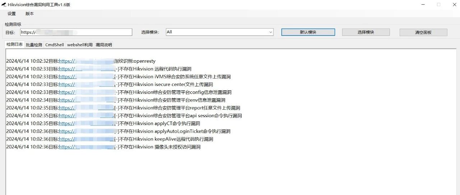
Task: Open the link in the iVMS任意文件上传 row
Action: (x=86, y=77)
